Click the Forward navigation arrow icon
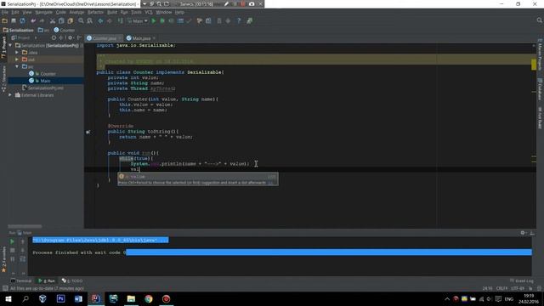The image size is (544, 306). 110,20
